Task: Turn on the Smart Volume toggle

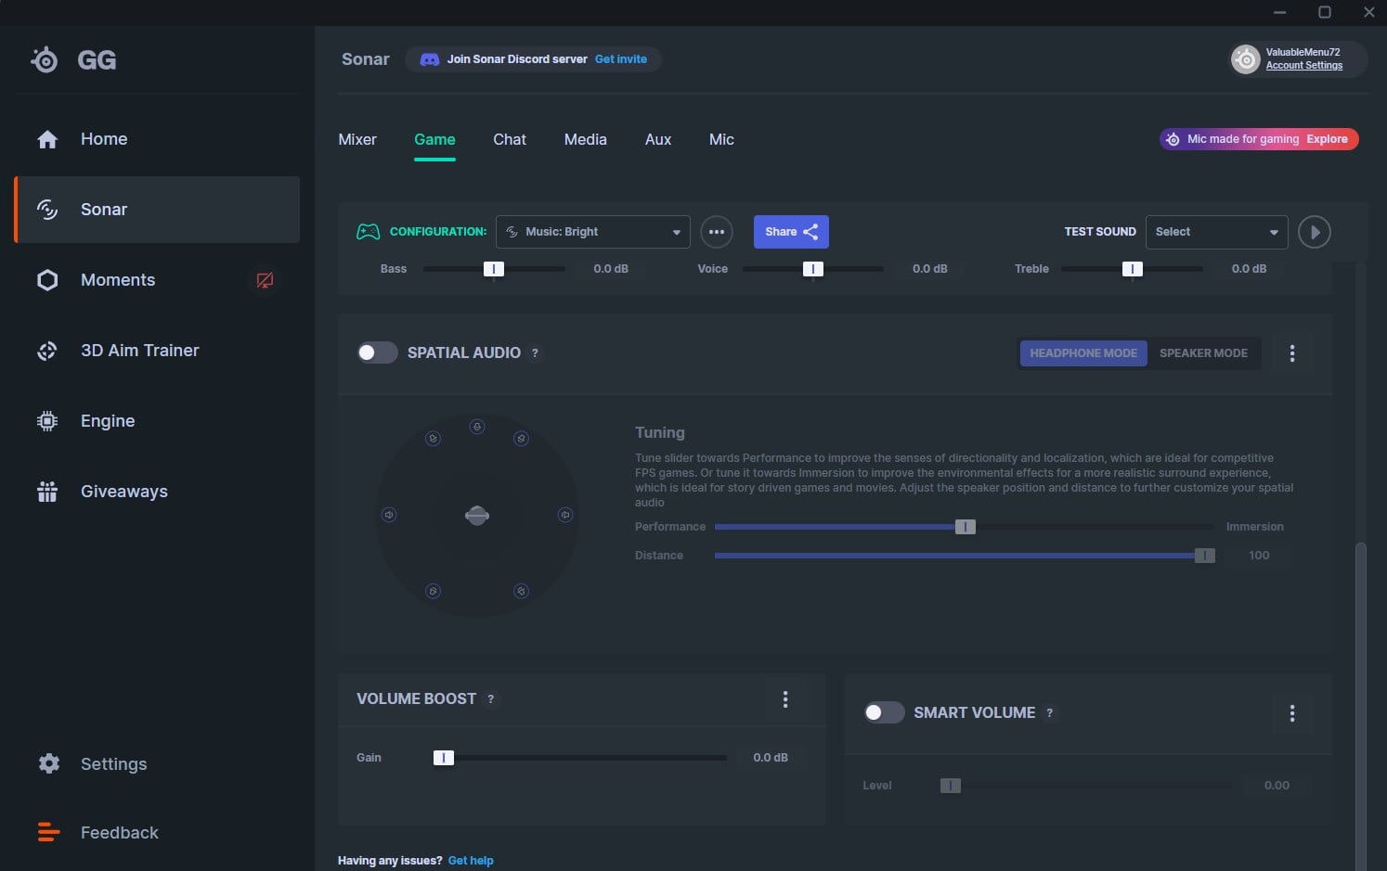Action: (x=883, y=712)
